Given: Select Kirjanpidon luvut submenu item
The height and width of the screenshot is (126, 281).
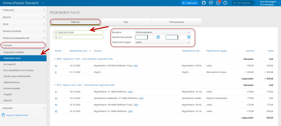Looking at the screenshot, I should [x=23, y=58].
